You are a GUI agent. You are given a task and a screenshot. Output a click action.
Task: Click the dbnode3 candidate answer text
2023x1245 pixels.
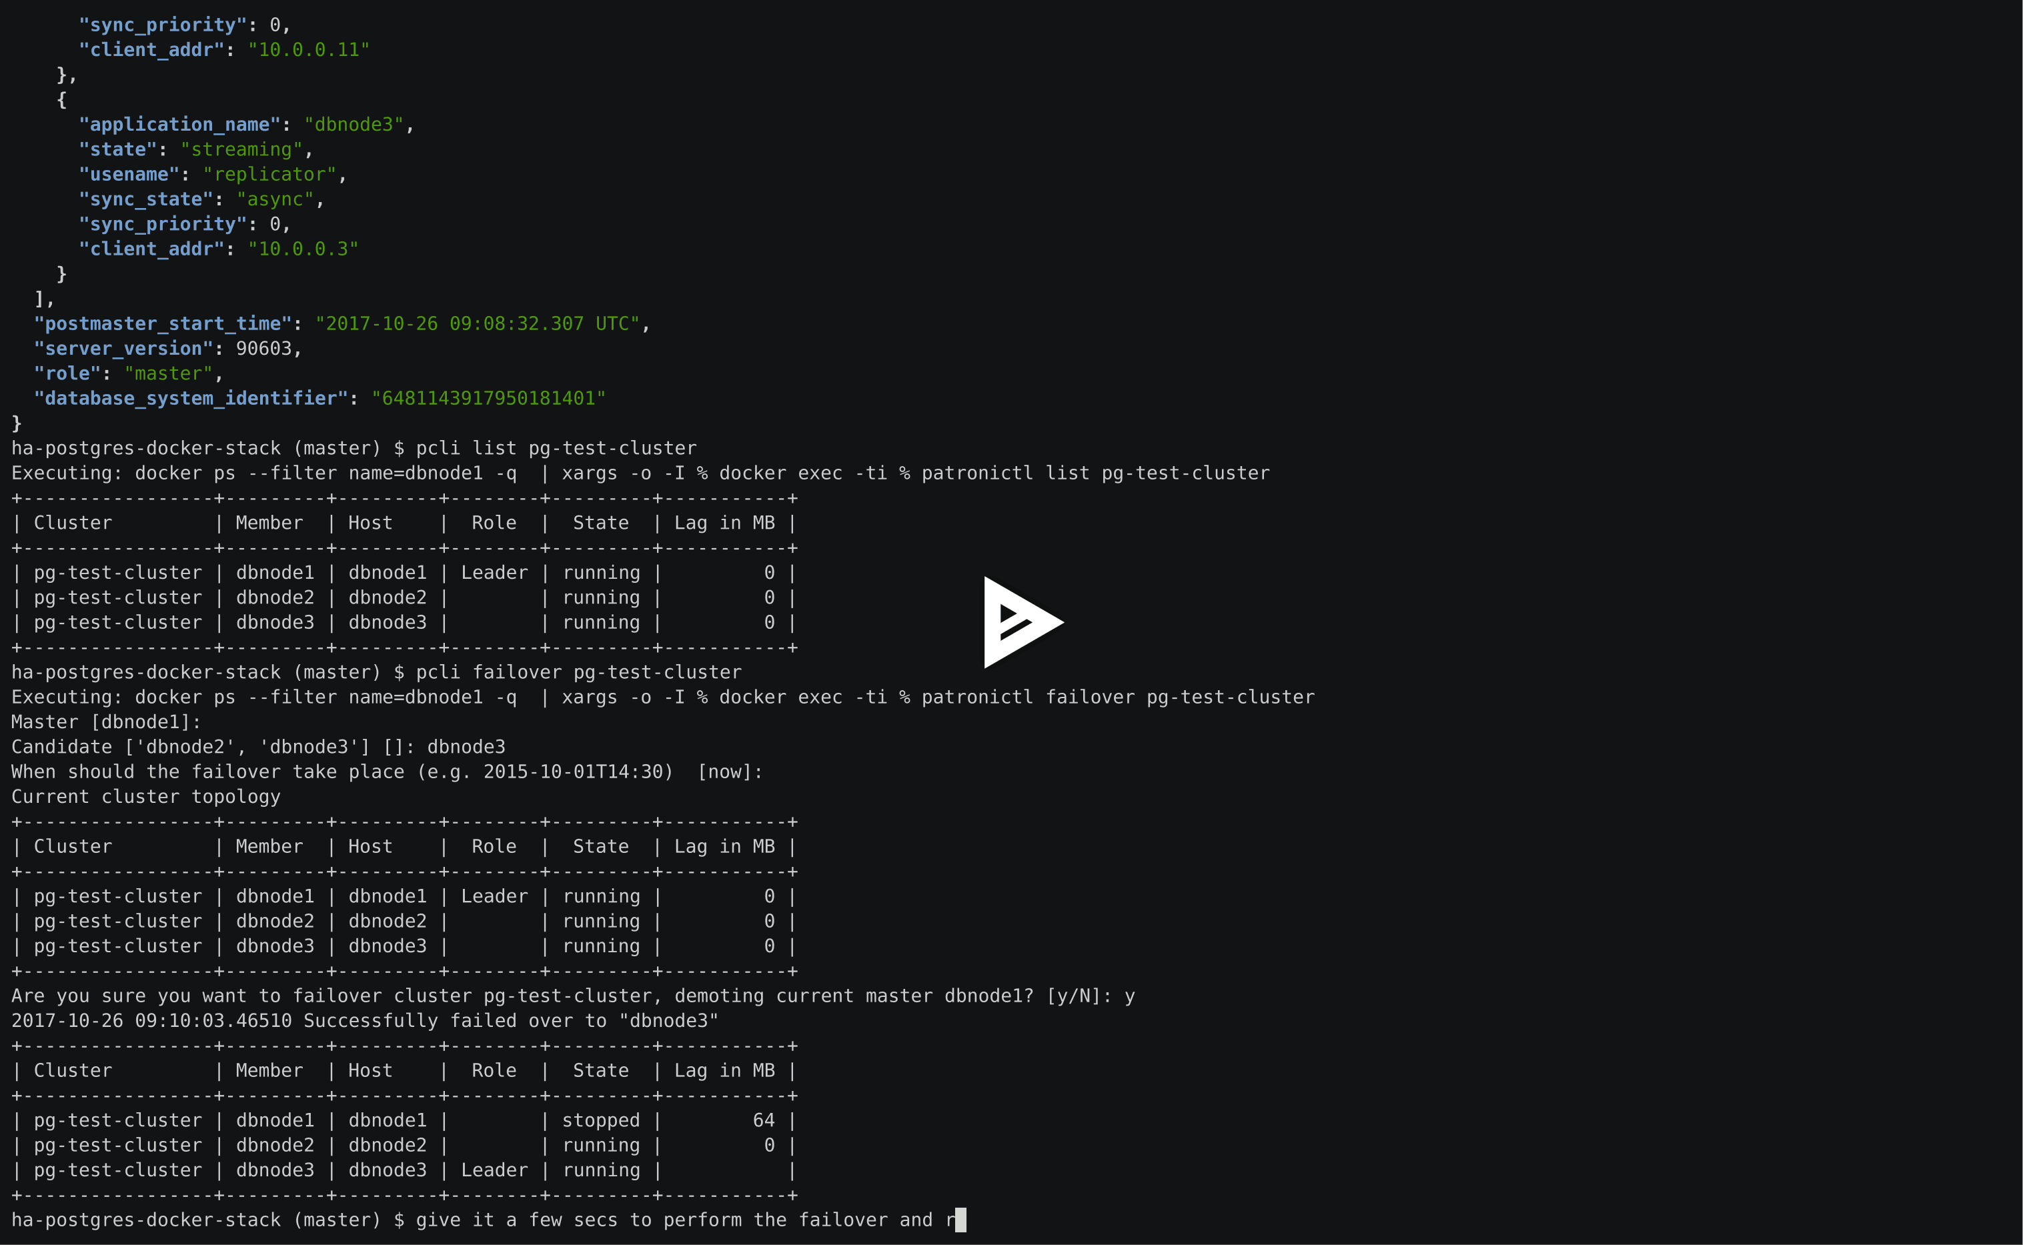click(x=466, y=747)
